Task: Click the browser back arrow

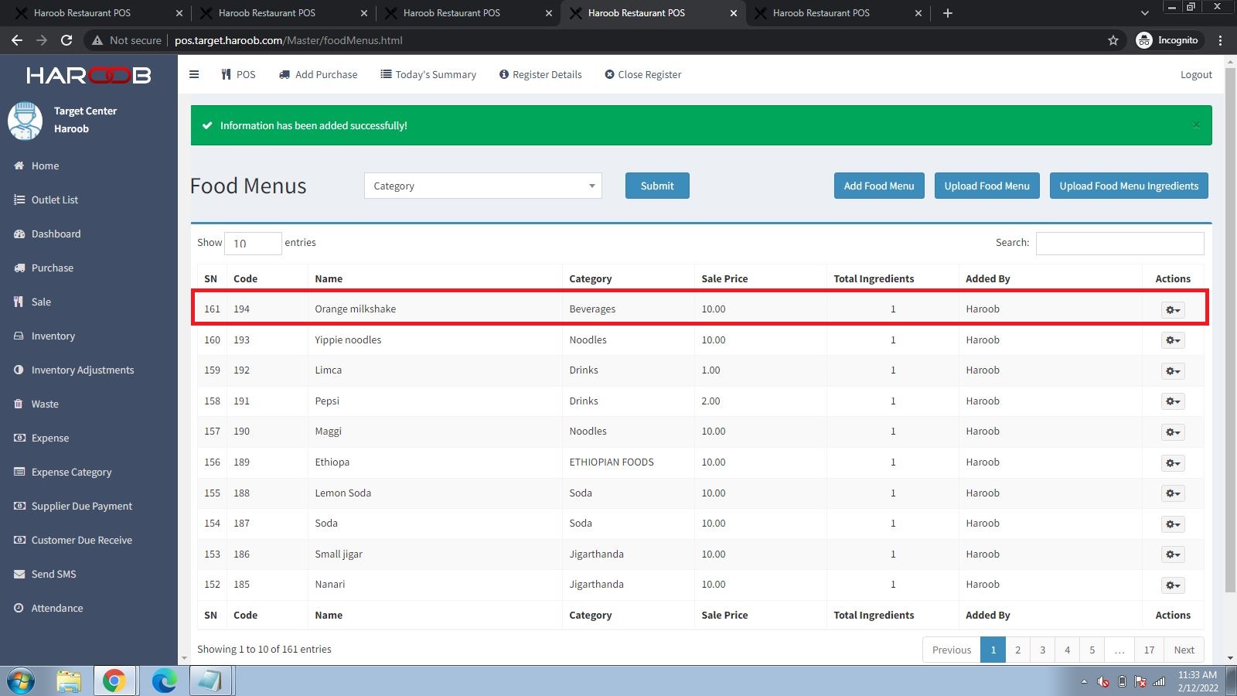Action: (x=17, y=40)
